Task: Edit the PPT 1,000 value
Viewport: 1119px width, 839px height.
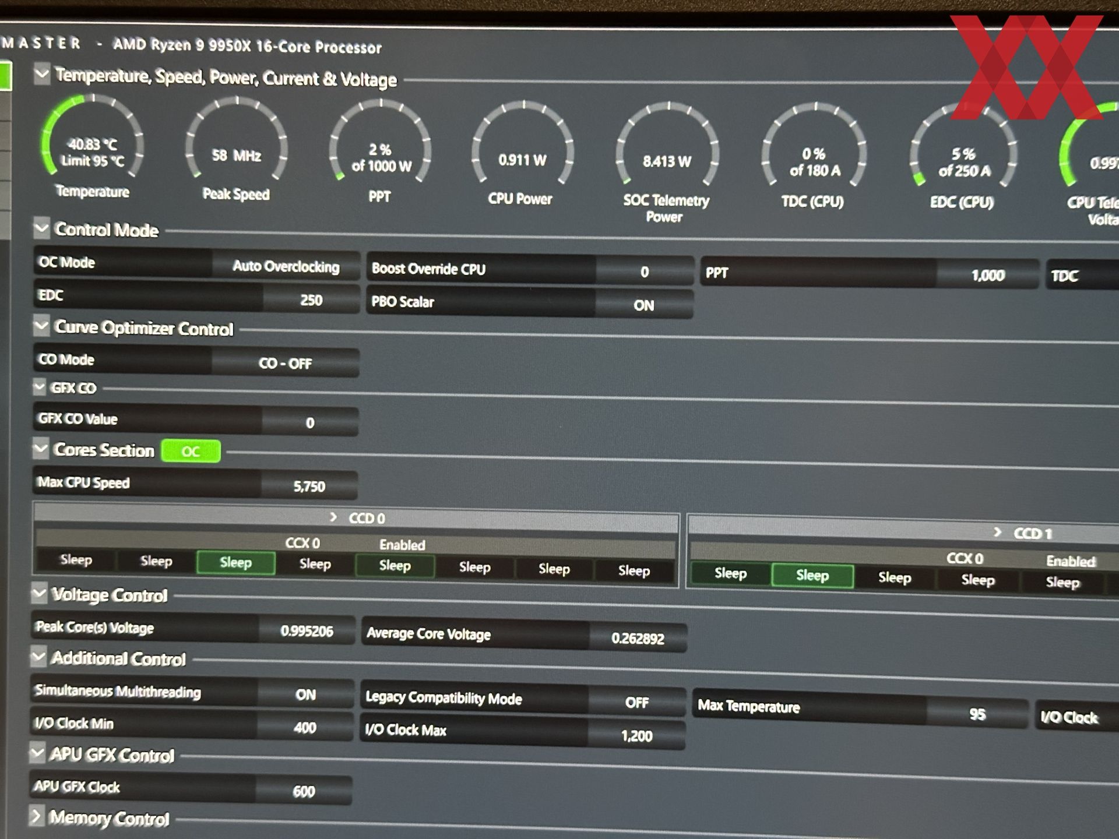Action: pyautogui.click(x=987, y=275)
